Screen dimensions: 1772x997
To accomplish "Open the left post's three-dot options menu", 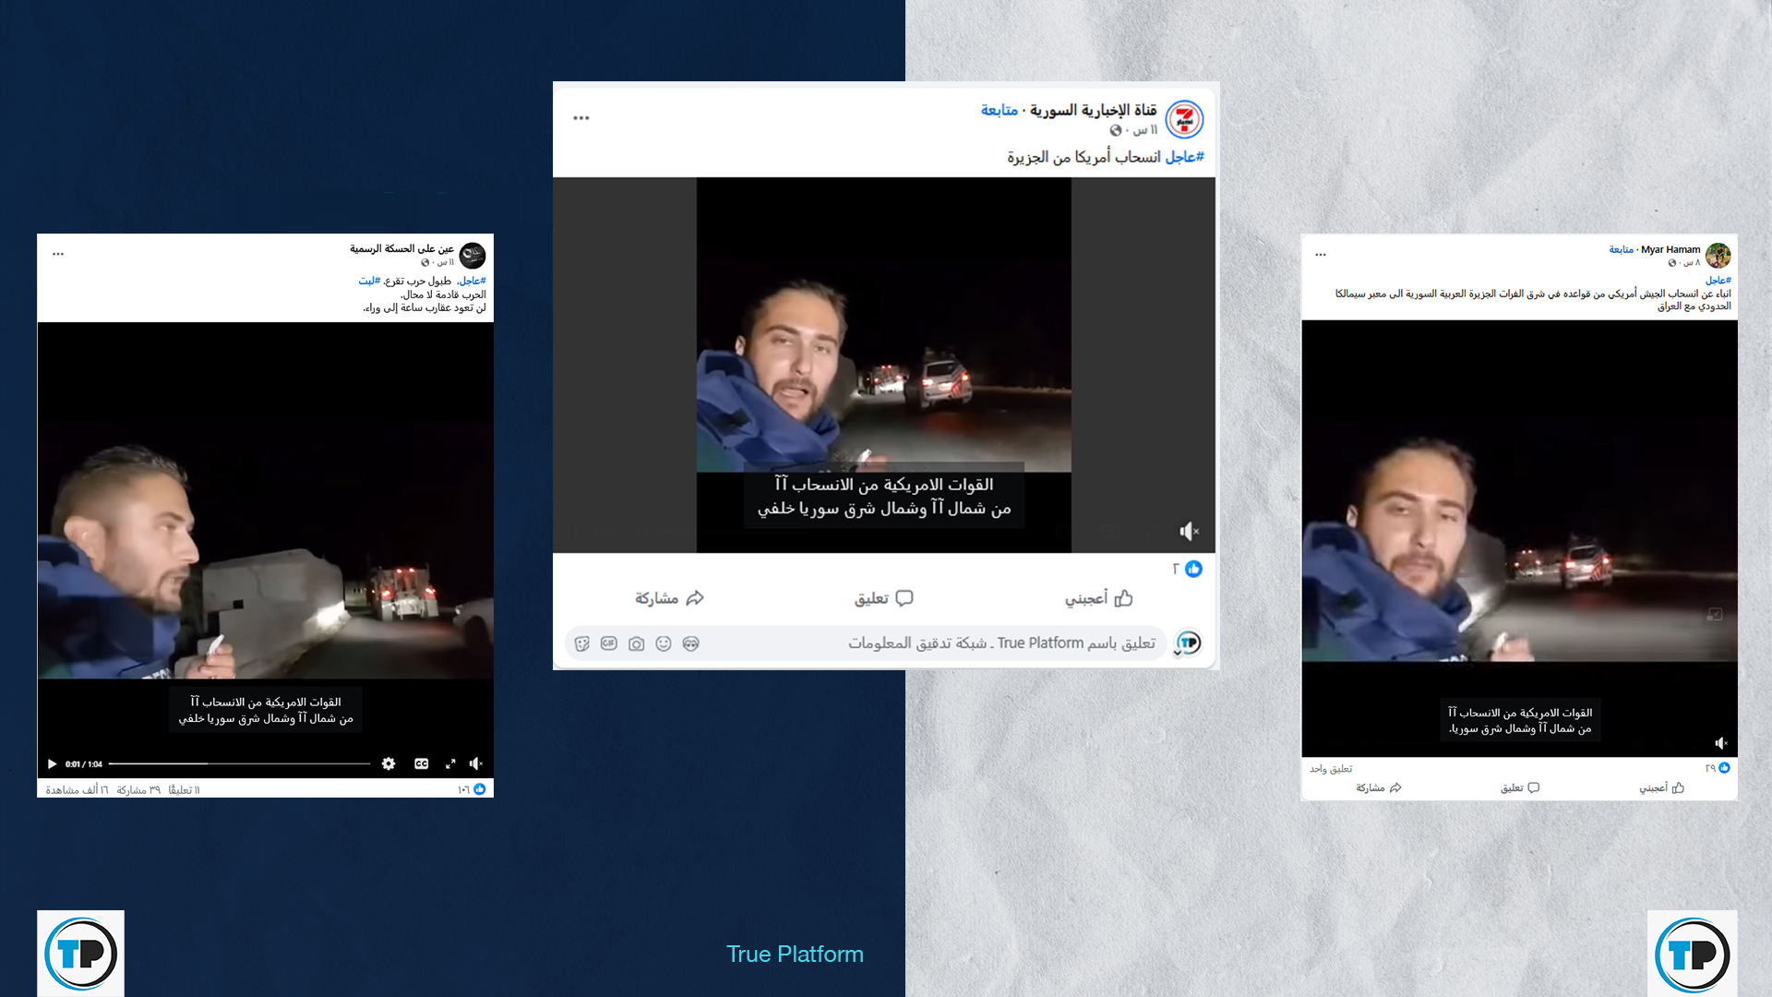I will [x=58, y=254].
